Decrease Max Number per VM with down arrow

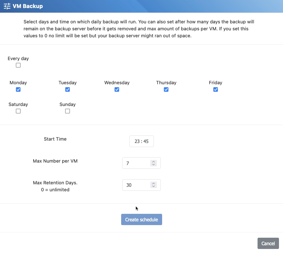tap(154, 164)
